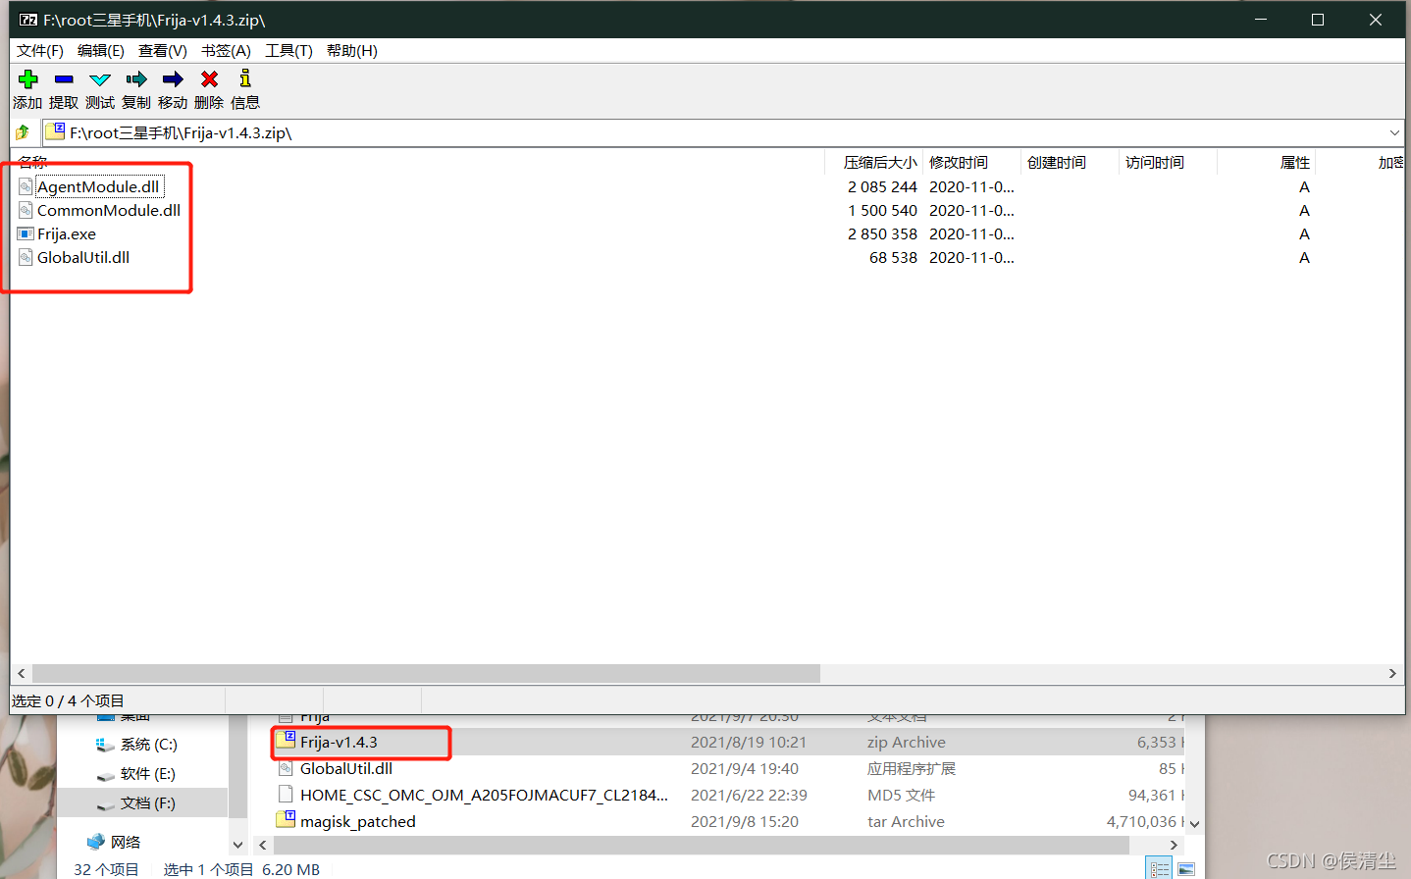
Task: Select the CommonModule.dll file name
Action: [109, 210]
